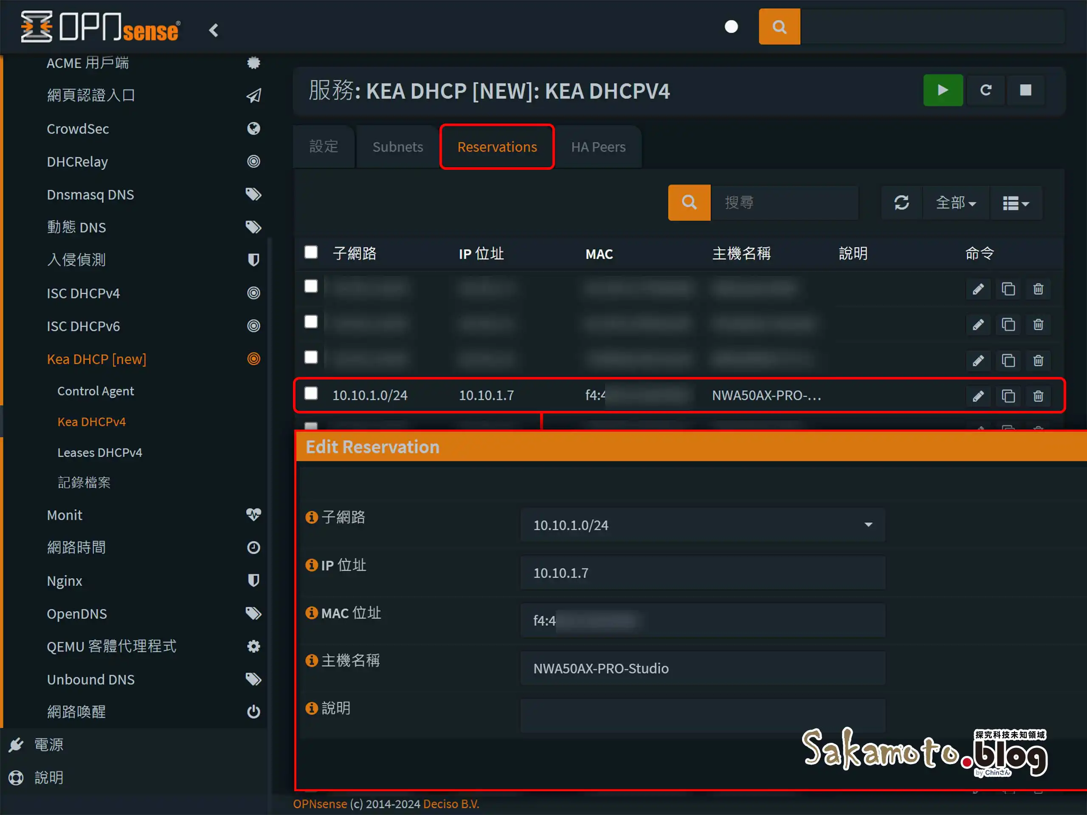
Task: Stop the KEA DHCP service
Action: tap(1026, 90)
